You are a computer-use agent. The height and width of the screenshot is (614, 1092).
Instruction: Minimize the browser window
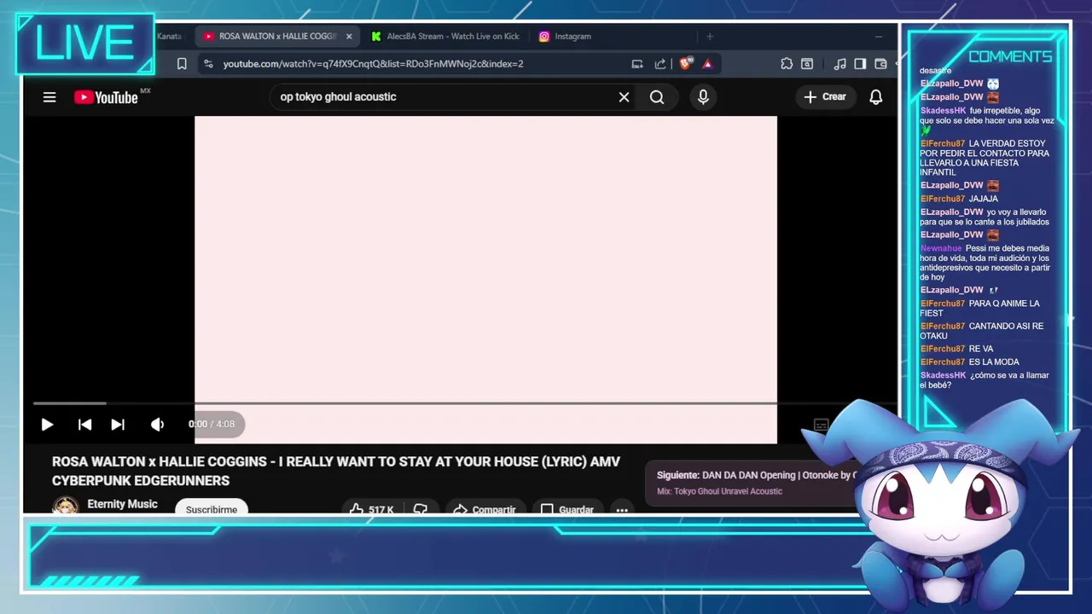point(879,37)
